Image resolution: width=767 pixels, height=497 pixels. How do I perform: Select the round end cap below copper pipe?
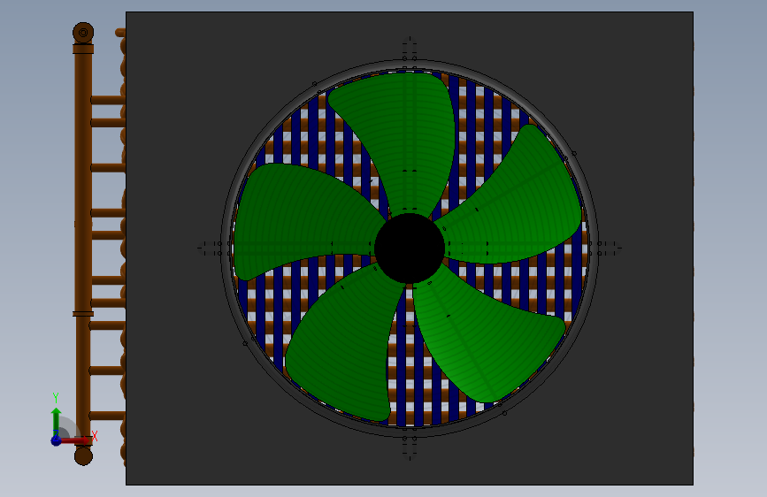tap(83, 456)
